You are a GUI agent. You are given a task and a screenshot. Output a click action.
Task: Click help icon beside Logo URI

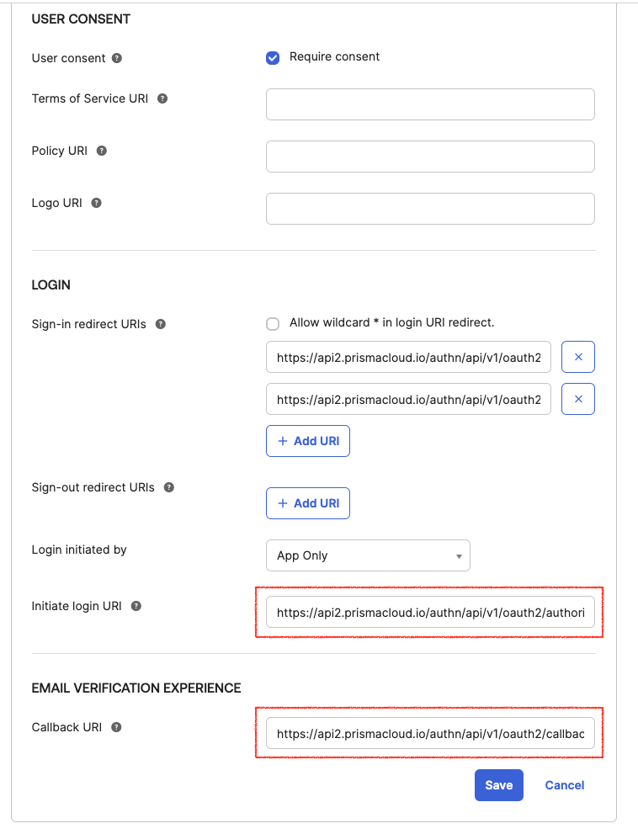[97, 203]
